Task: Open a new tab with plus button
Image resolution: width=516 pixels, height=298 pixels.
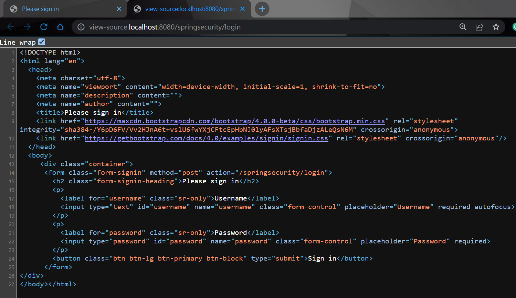Action: pyautogui.click(x=262, y=9)
